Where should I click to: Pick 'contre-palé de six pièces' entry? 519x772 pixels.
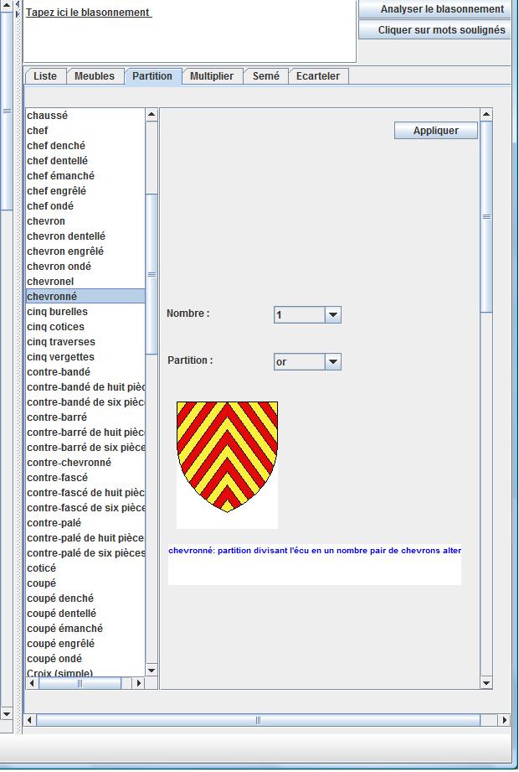[x=85, y=553]
